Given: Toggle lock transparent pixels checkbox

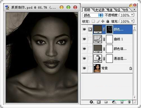Looking at the screenshot, I should [93, 21].
